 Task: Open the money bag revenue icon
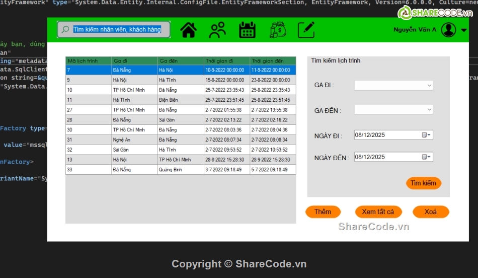click(277, 30)
